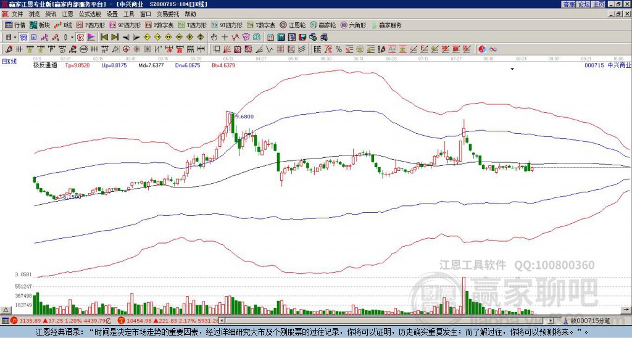Open the 六角形 hexagon tool
Viewport: 632px width, 338px height.
353,25
